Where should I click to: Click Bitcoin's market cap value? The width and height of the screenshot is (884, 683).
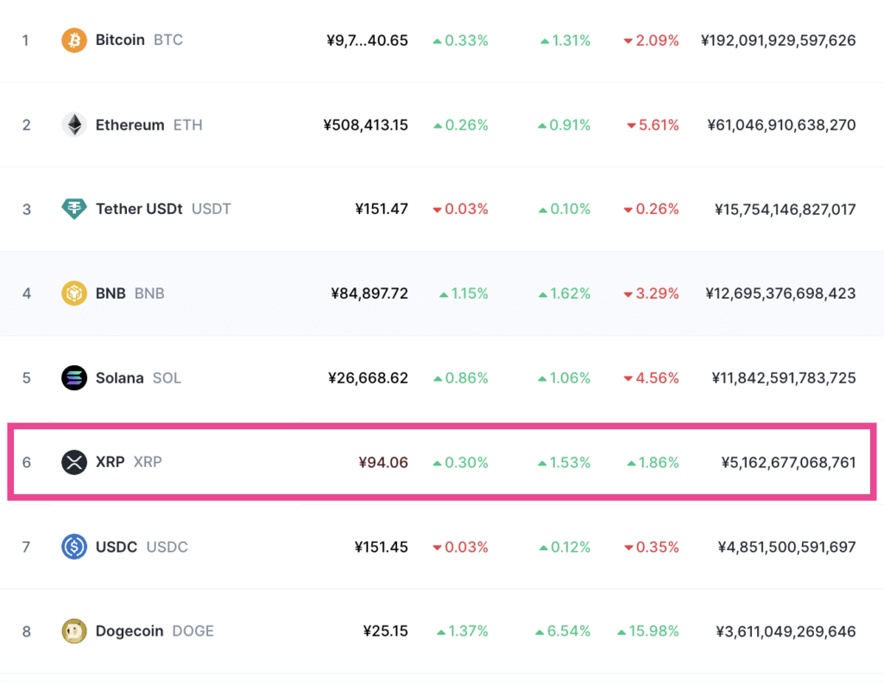tap(779, 41)
